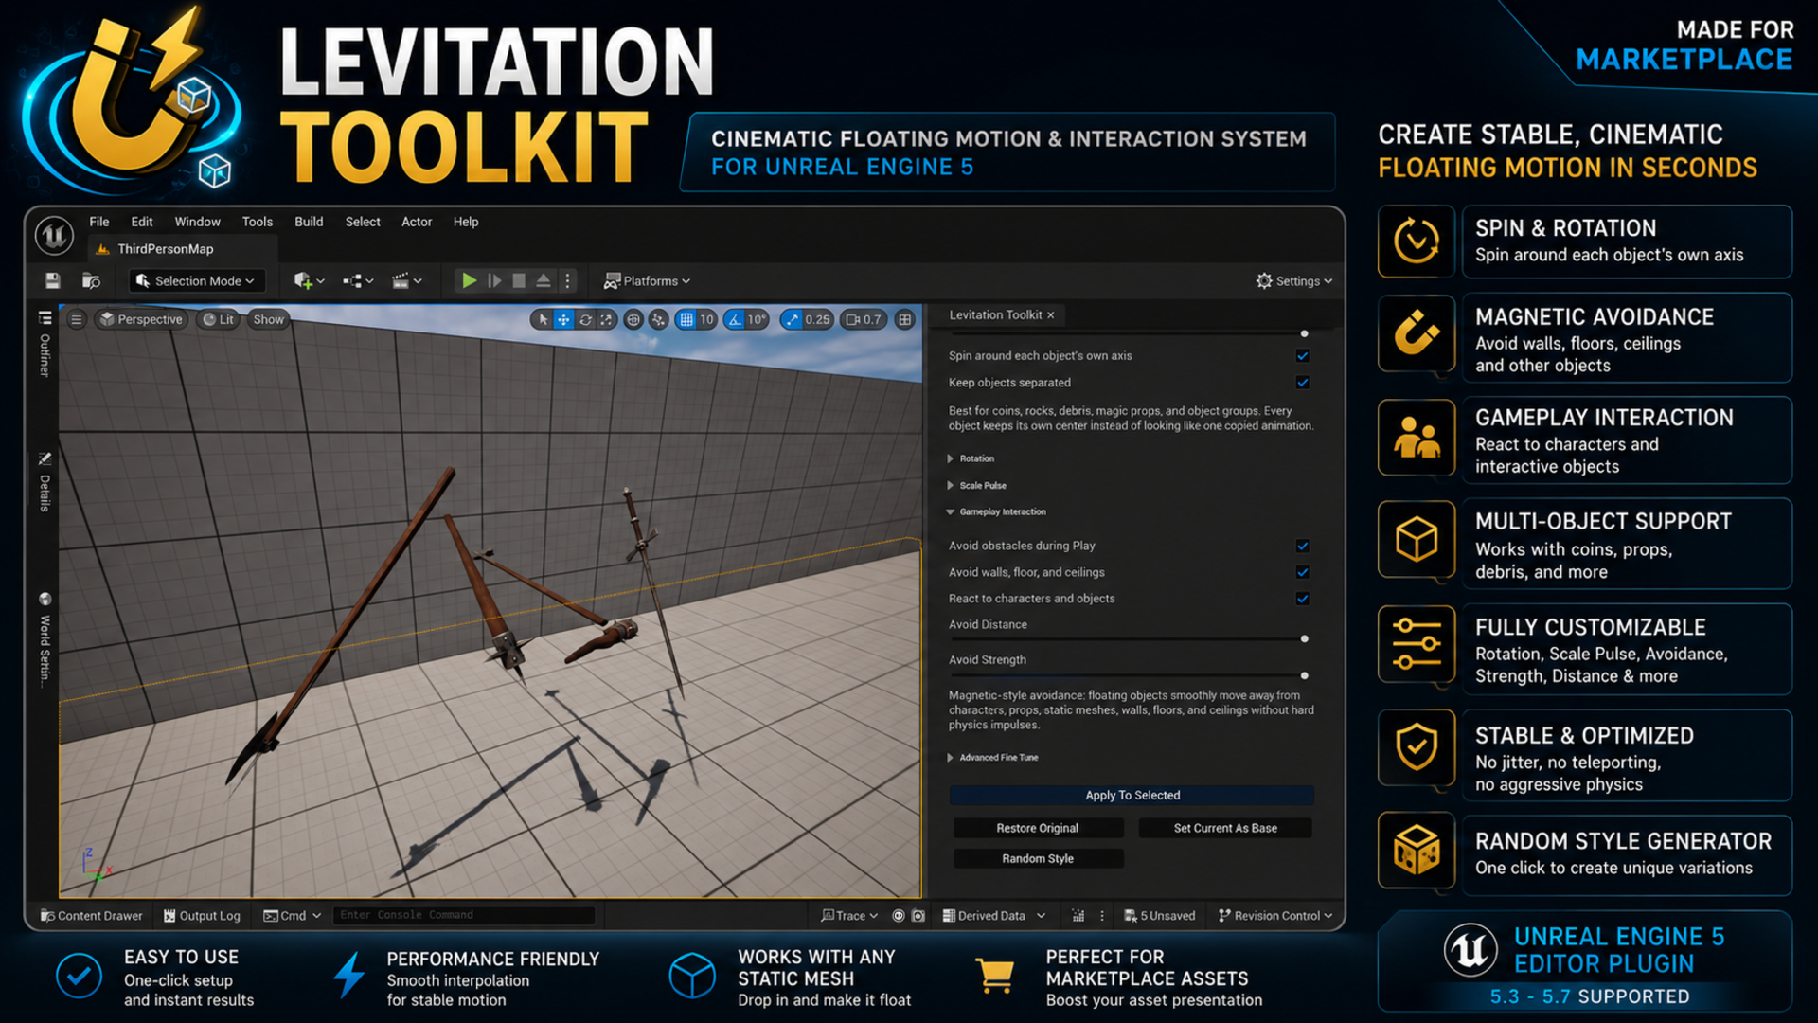
Task: Open the World Settings sidebar panel
Action: [x=45, y=639]
